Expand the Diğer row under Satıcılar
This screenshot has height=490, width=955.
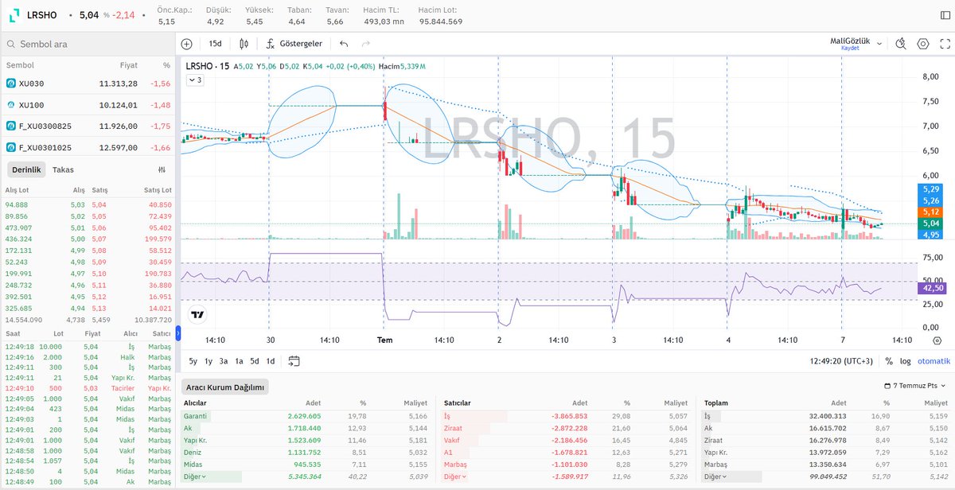pyautogui.click(x=454, y=476)
